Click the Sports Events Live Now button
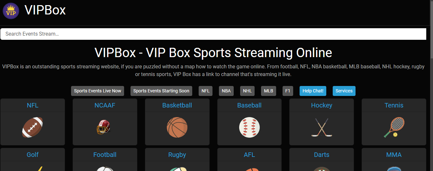 [97, 91]
